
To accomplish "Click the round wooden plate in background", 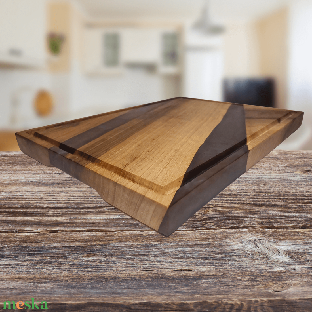I will point(43,103).
